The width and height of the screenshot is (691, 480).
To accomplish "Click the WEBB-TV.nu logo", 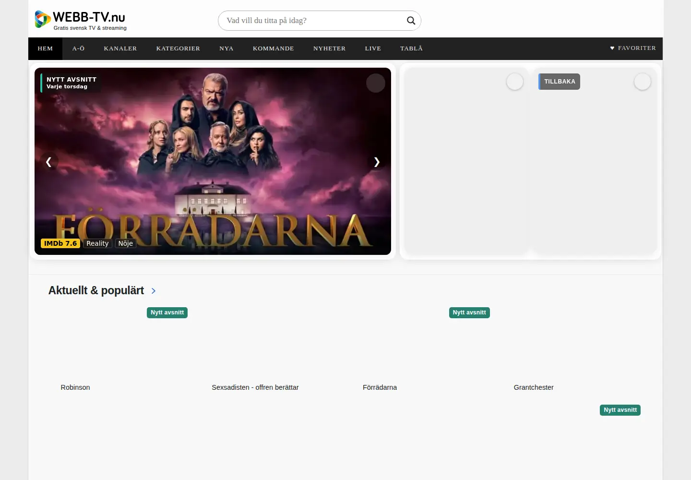I will tap(81, 20).
